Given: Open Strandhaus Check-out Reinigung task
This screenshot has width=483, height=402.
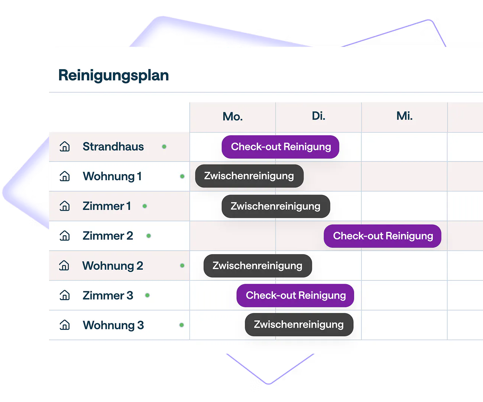Looking at the screenshot, I should [x=281, y=147].
